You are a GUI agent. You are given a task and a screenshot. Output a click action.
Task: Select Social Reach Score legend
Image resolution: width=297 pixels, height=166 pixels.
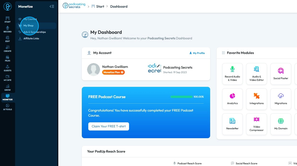(x=244, y=163)
